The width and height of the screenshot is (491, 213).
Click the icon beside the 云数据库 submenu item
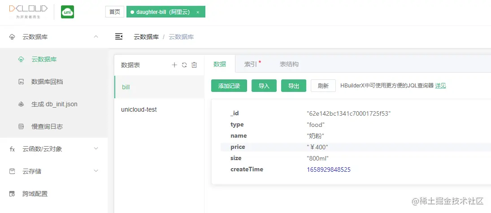coord(21,59)
